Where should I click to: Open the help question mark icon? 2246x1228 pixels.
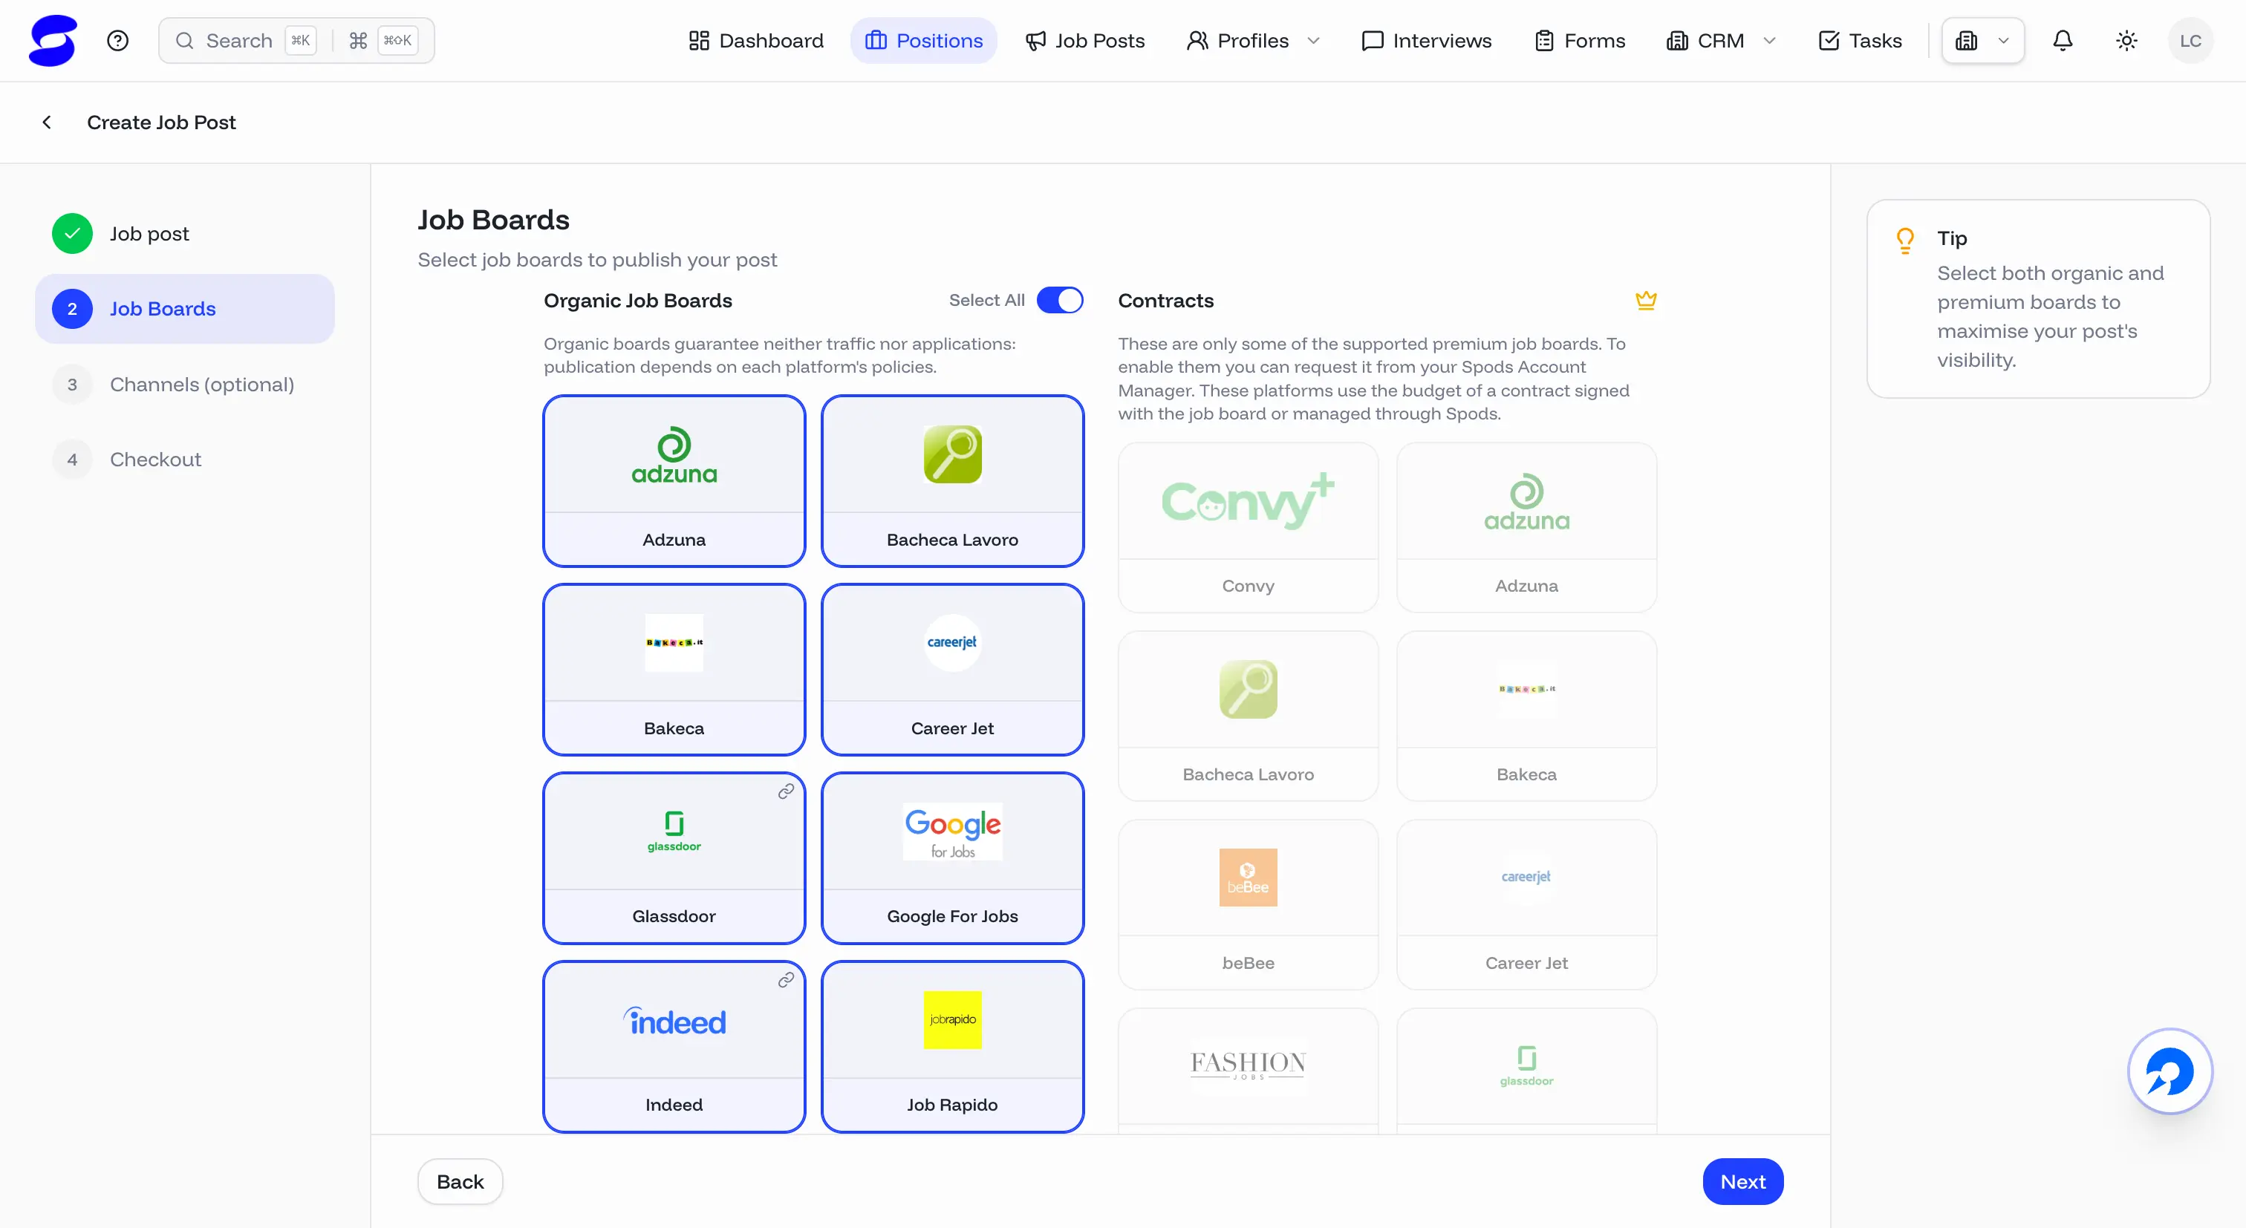(117, 40)
